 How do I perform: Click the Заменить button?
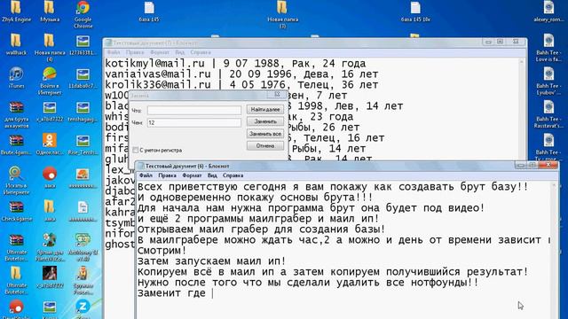pyautogui.click(x=265, y=121)
